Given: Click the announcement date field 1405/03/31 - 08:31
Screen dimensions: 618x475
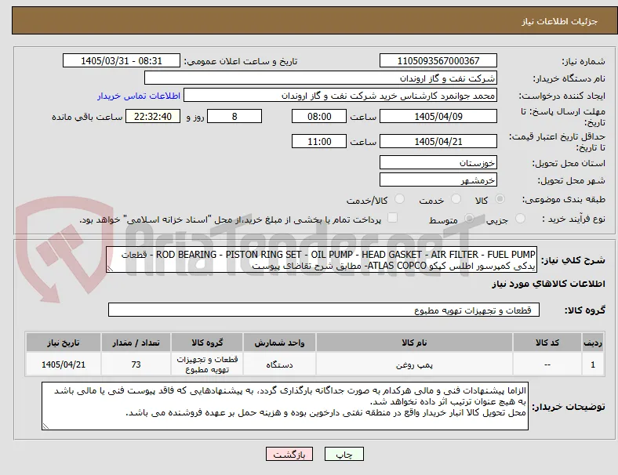Looking at the screenshot, I should pos(122,60).
